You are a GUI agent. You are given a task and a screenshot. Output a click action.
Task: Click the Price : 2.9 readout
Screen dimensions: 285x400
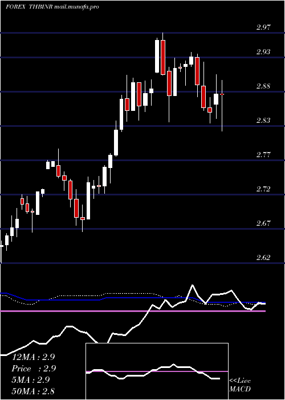[34, 369]
